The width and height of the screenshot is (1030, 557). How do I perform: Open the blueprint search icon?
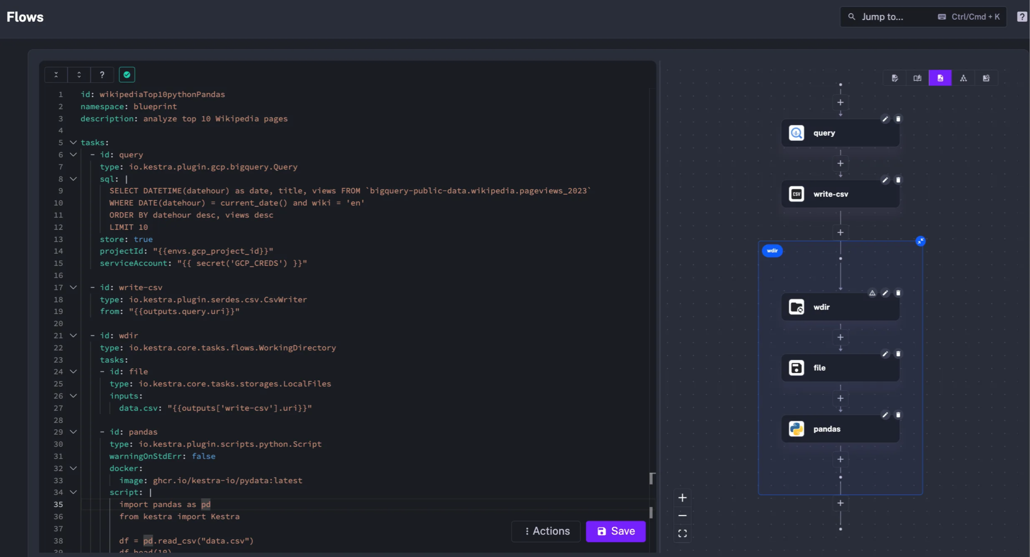click(x=986, y=78)
